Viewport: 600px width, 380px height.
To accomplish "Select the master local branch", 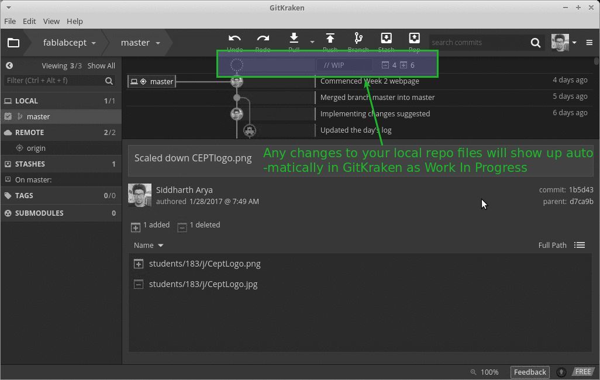I will pos(61,117).
